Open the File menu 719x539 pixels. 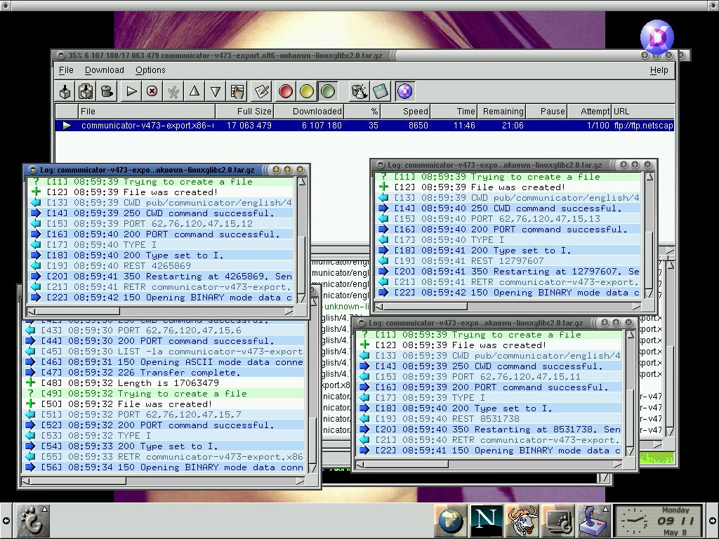click(66, 70)
